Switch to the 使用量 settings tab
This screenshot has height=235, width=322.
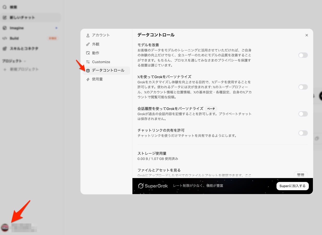[x=106, y=79]
